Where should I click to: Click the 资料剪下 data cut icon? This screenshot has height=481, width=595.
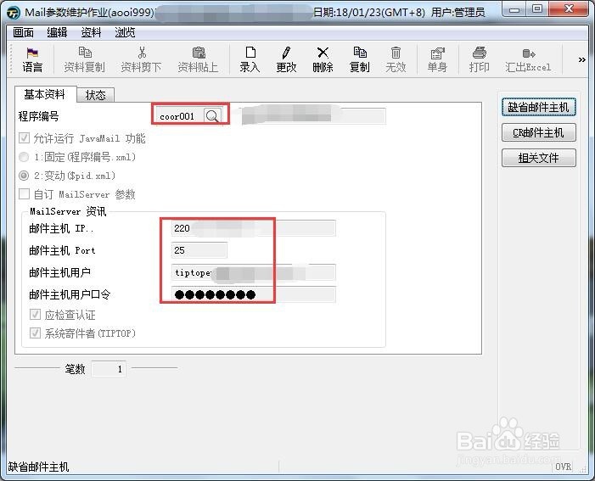[141, 59]
